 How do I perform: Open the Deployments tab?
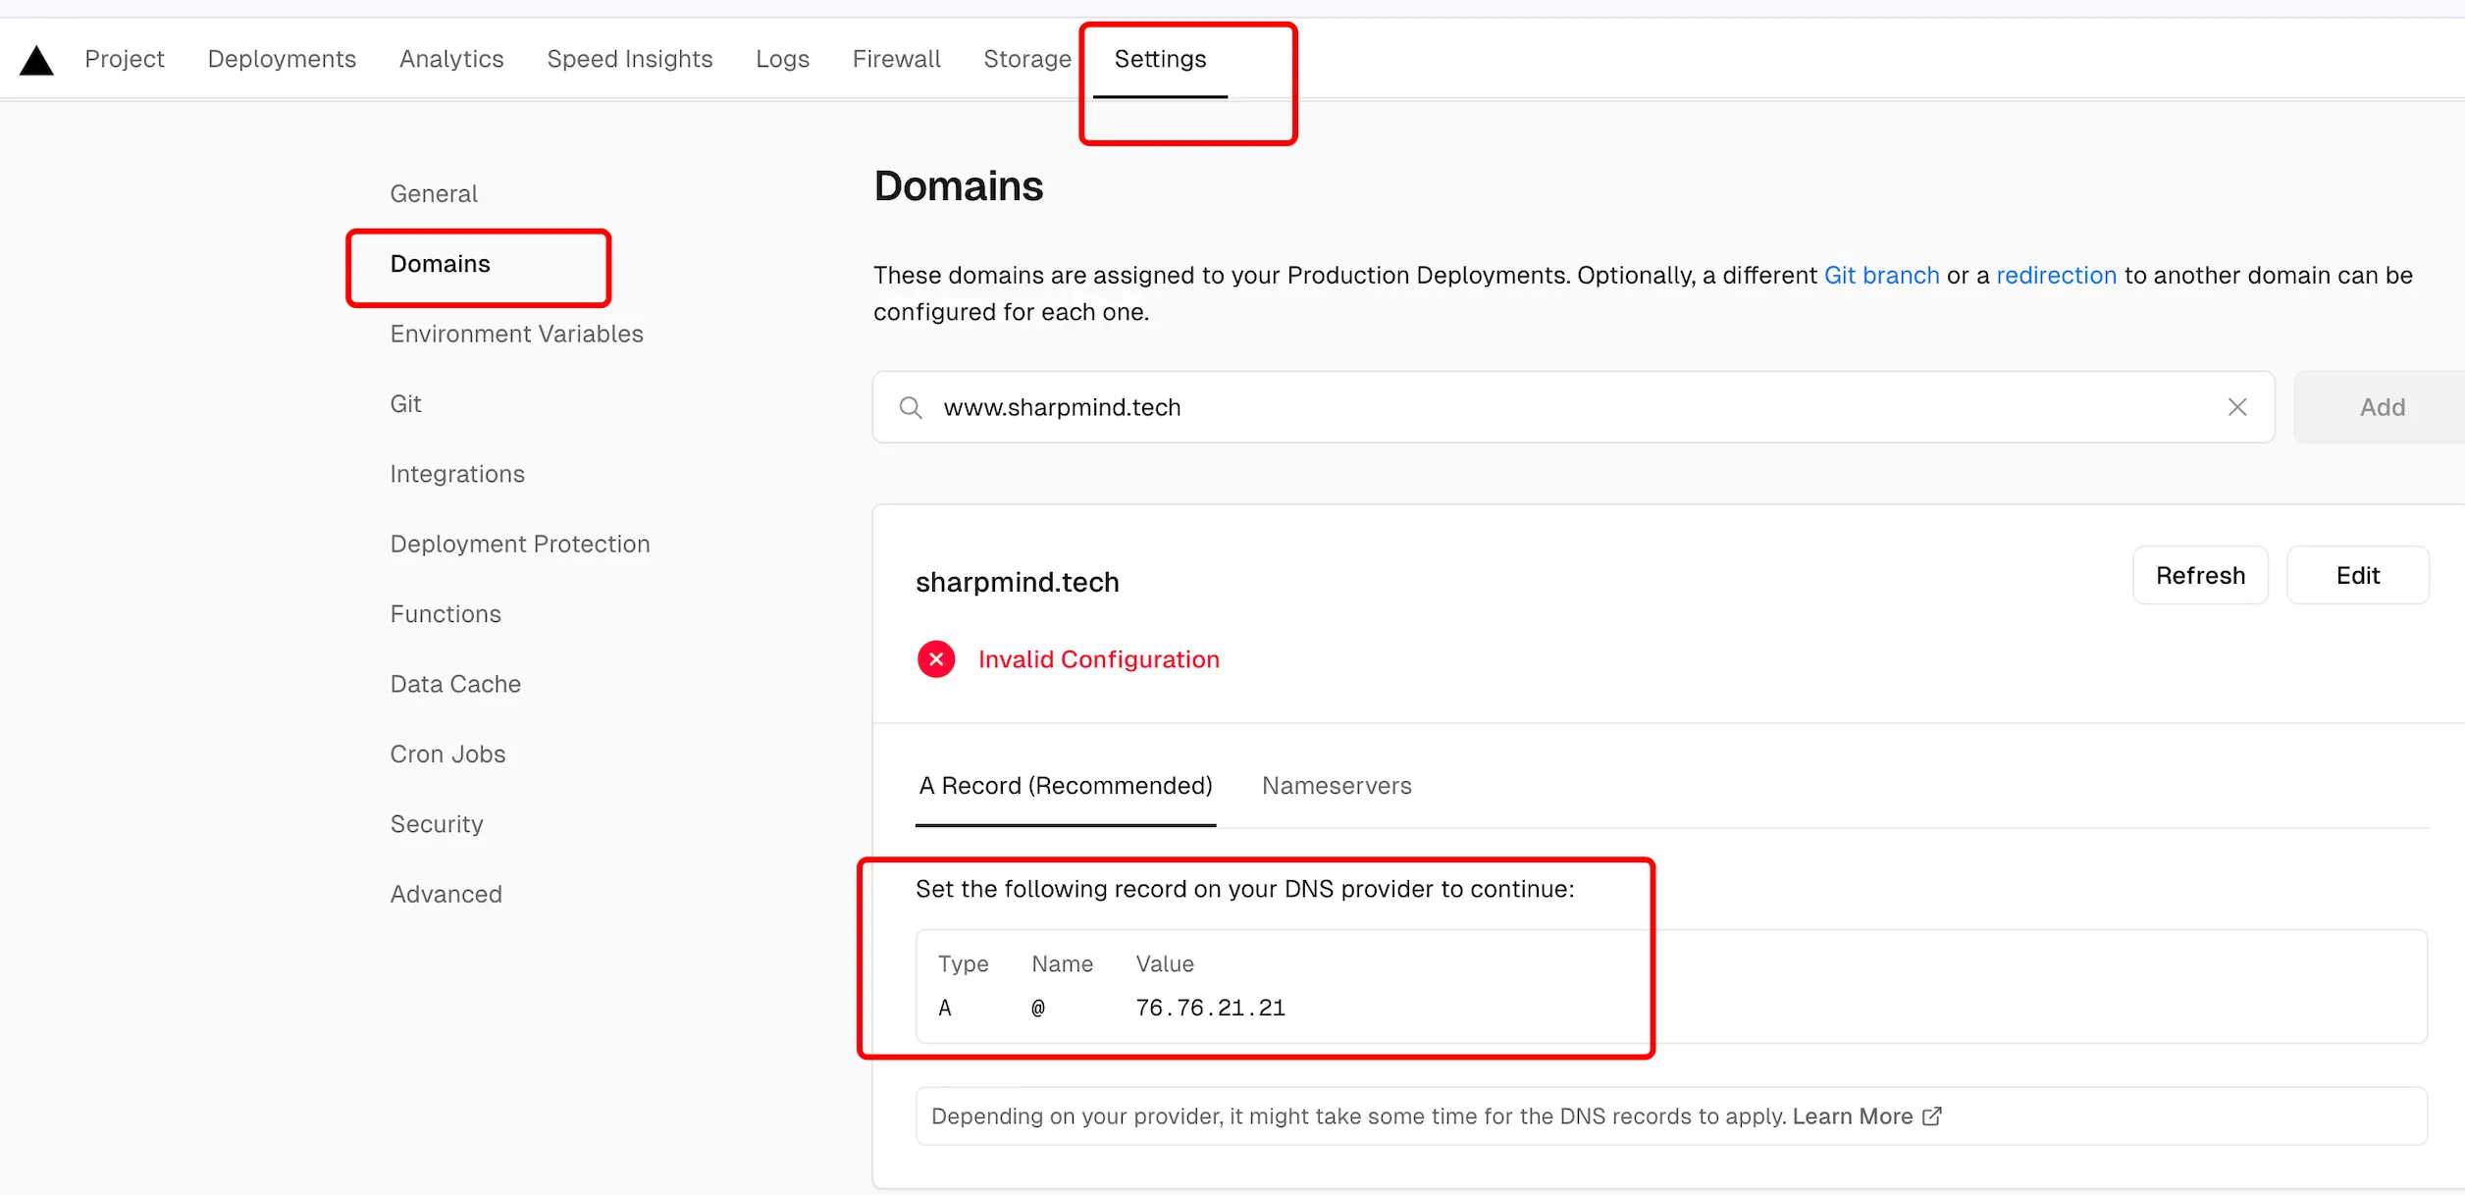[x=282, y=59]
